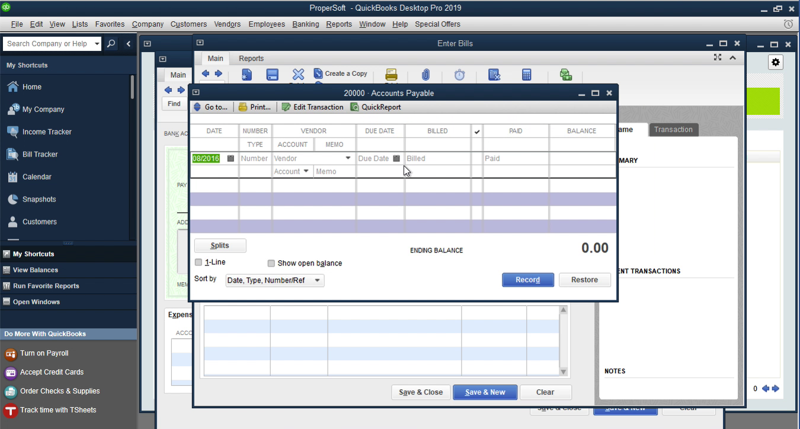Toggle full-screen icon in Enter Bills window
The image size is (800, 429).
(718, 57)
